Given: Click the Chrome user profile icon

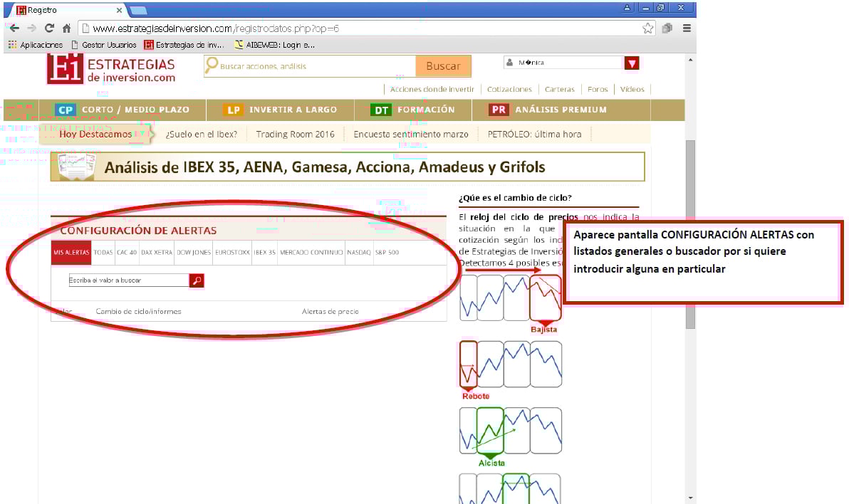Looking at the screenshot, I should coord(627,8).
